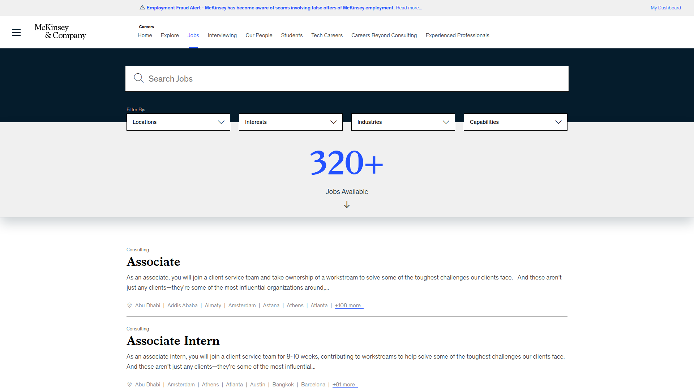Expand the Interests filter dropdown

coord(291,122)
